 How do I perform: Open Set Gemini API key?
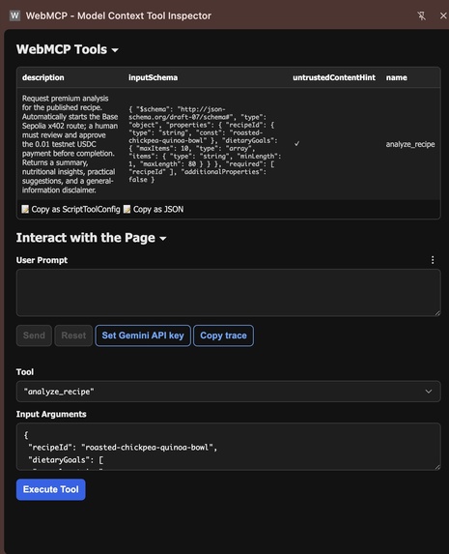pos(143,335)
